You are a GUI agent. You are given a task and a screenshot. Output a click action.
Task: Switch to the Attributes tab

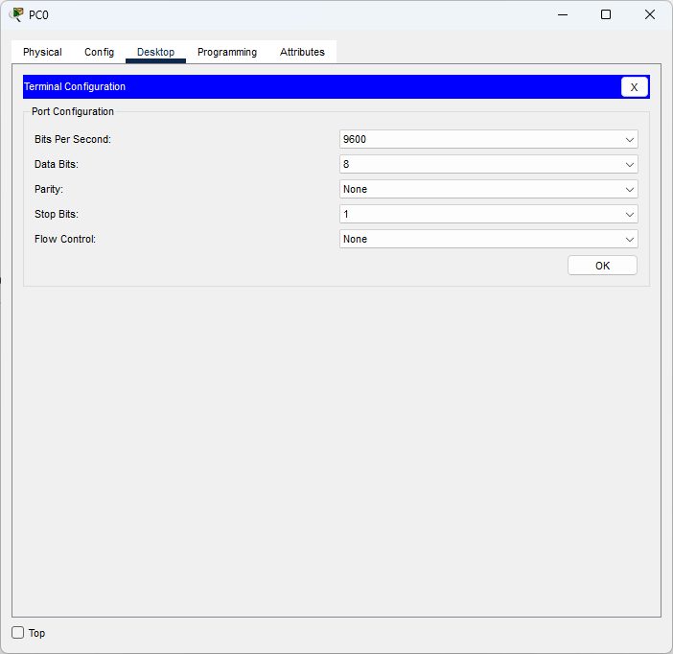coord(302,52)
